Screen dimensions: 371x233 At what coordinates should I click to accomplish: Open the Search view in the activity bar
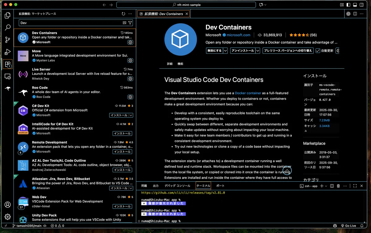click(x=7, y=27)
